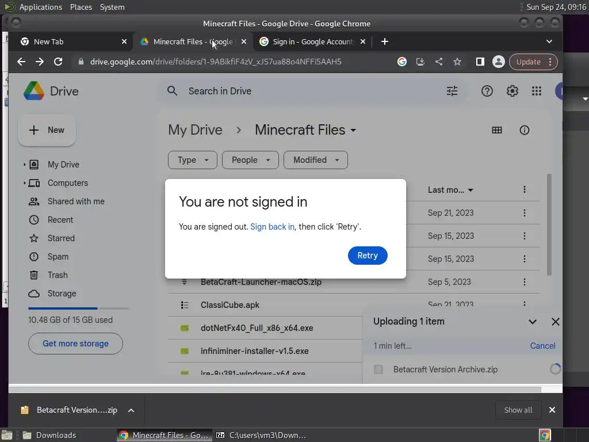Bookmark this page with star icon

[457, 62]
